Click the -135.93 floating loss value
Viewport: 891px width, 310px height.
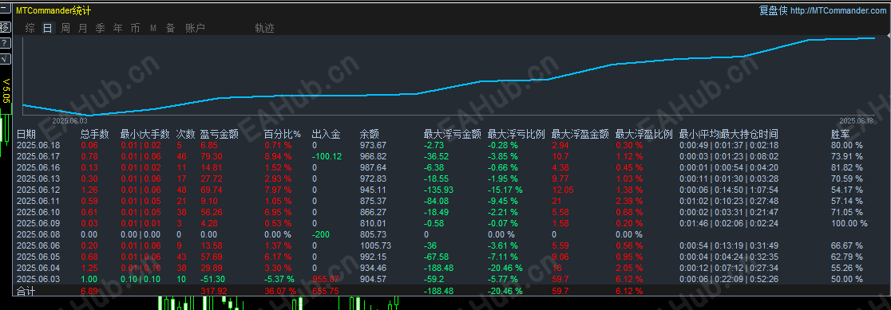pos(438,190)
